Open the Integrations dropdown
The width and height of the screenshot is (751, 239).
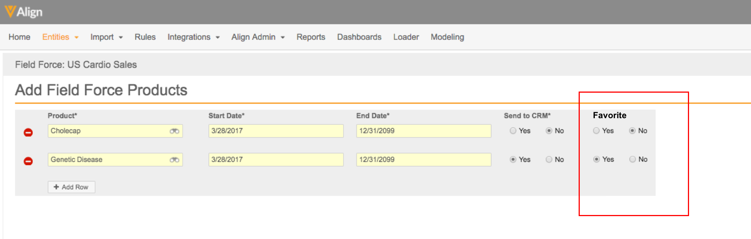point(193,37)
